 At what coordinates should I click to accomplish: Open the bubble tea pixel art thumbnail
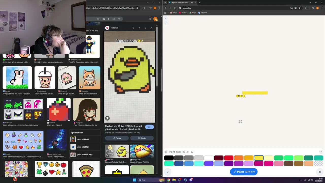click(45, 78)
